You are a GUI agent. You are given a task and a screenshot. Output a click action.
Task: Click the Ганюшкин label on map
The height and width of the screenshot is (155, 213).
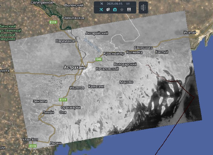pos(144,48)
